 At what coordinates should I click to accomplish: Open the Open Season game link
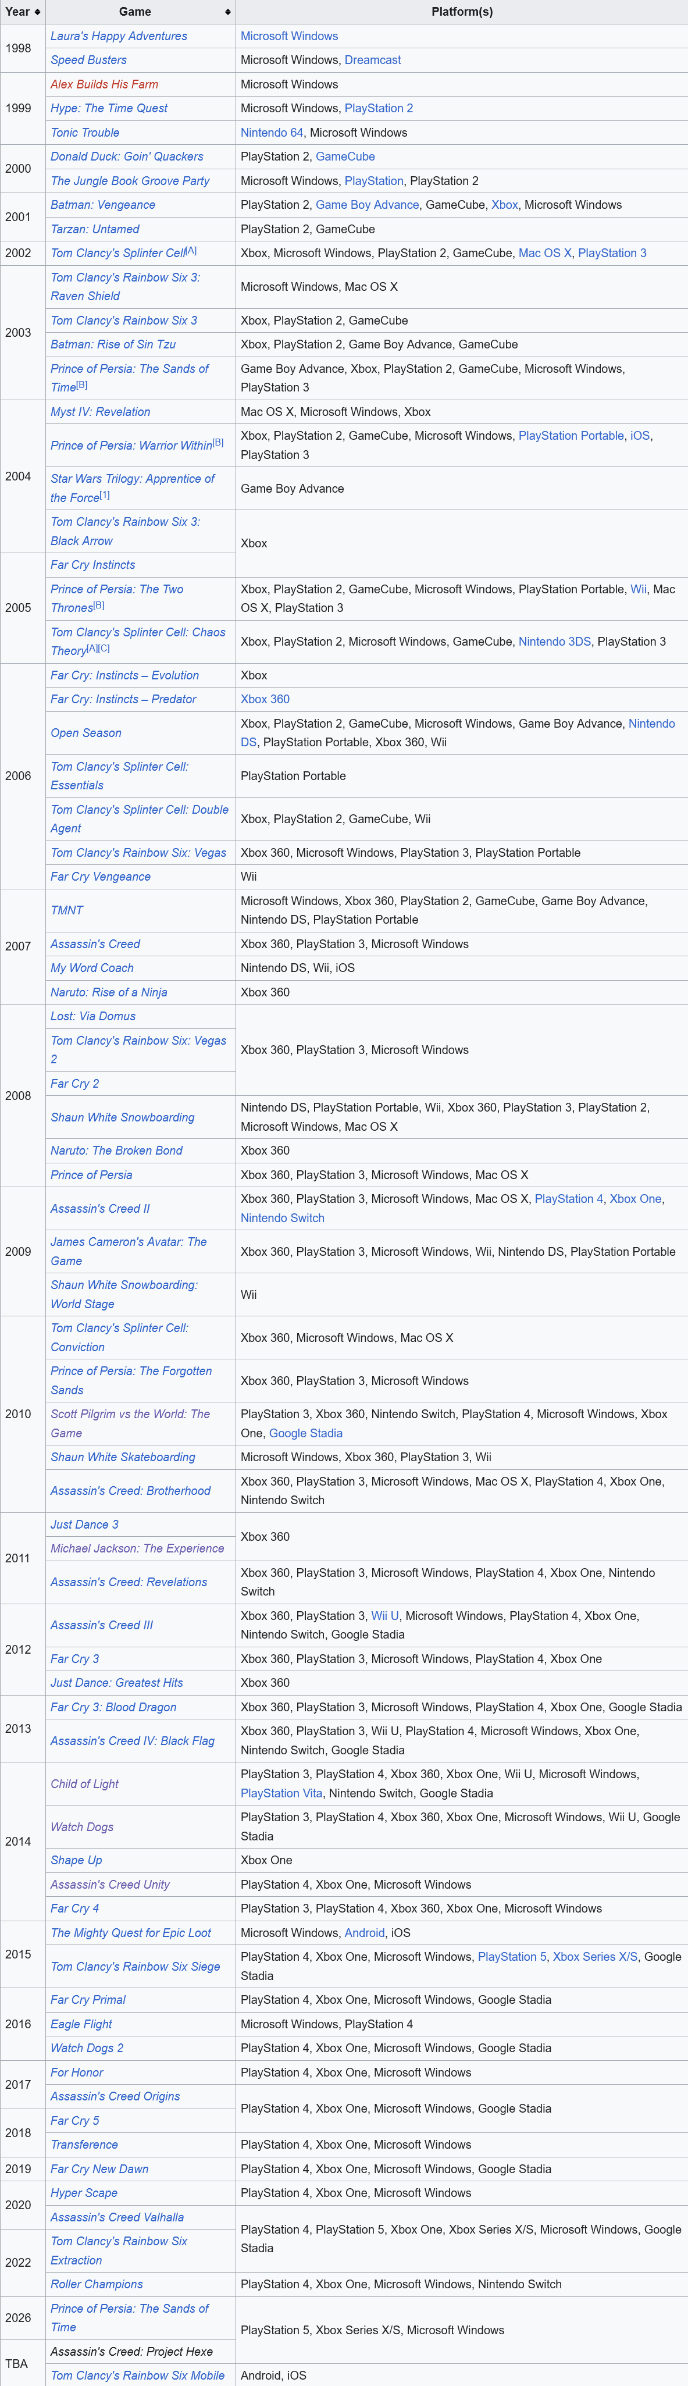(x=86, y=733)
